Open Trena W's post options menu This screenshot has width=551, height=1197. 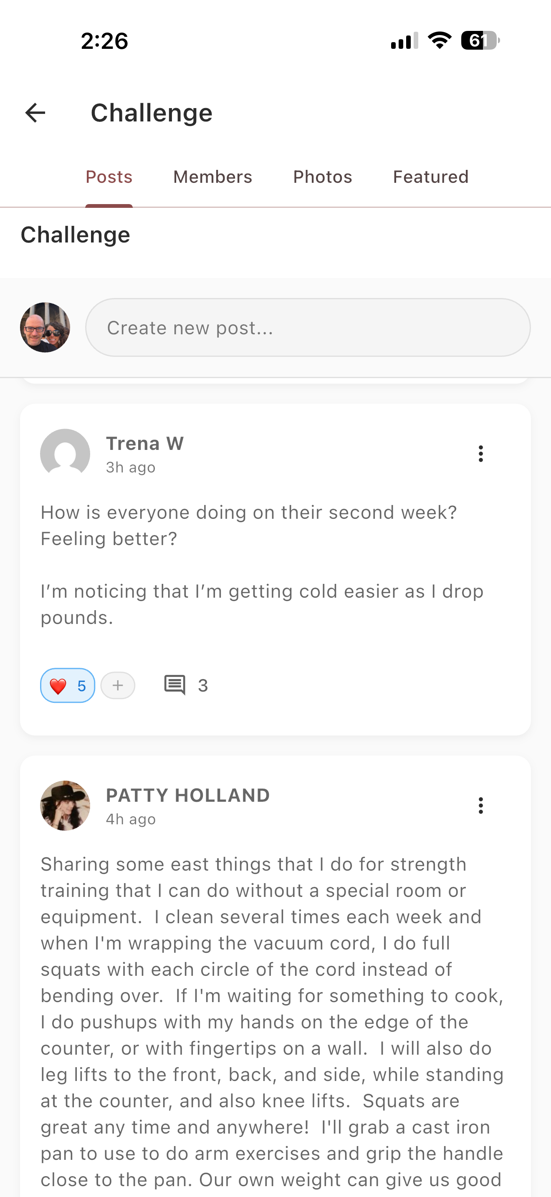point(480,454)
